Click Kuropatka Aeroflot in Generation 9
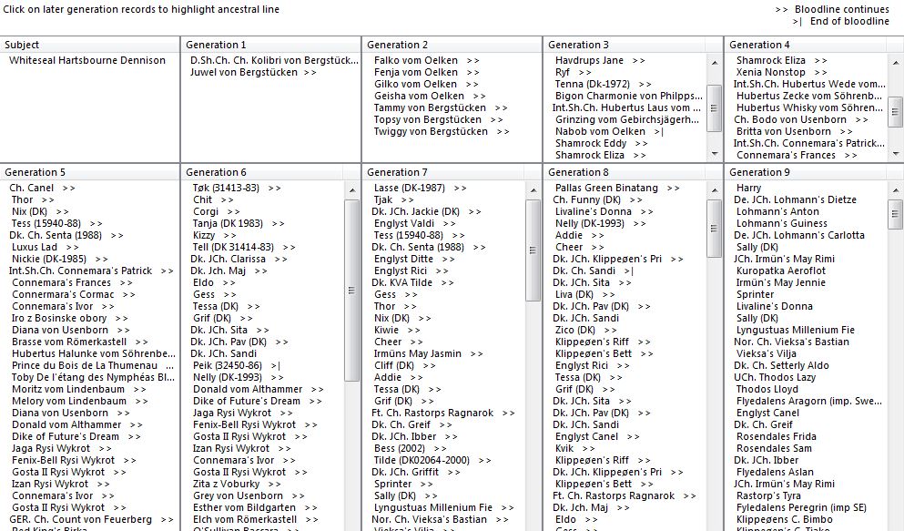Viewport: 904px width, 531px height. pyautogui.click(x=780, y=271)
